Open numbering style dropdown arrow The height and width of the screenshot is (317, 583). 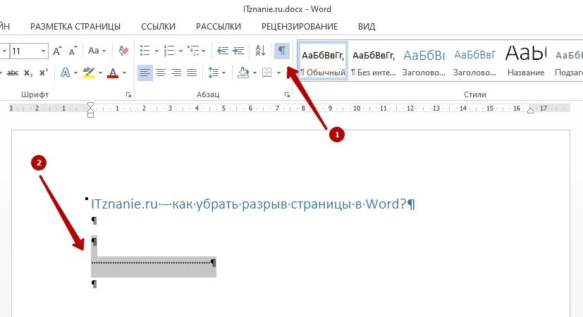coord(180,51)
